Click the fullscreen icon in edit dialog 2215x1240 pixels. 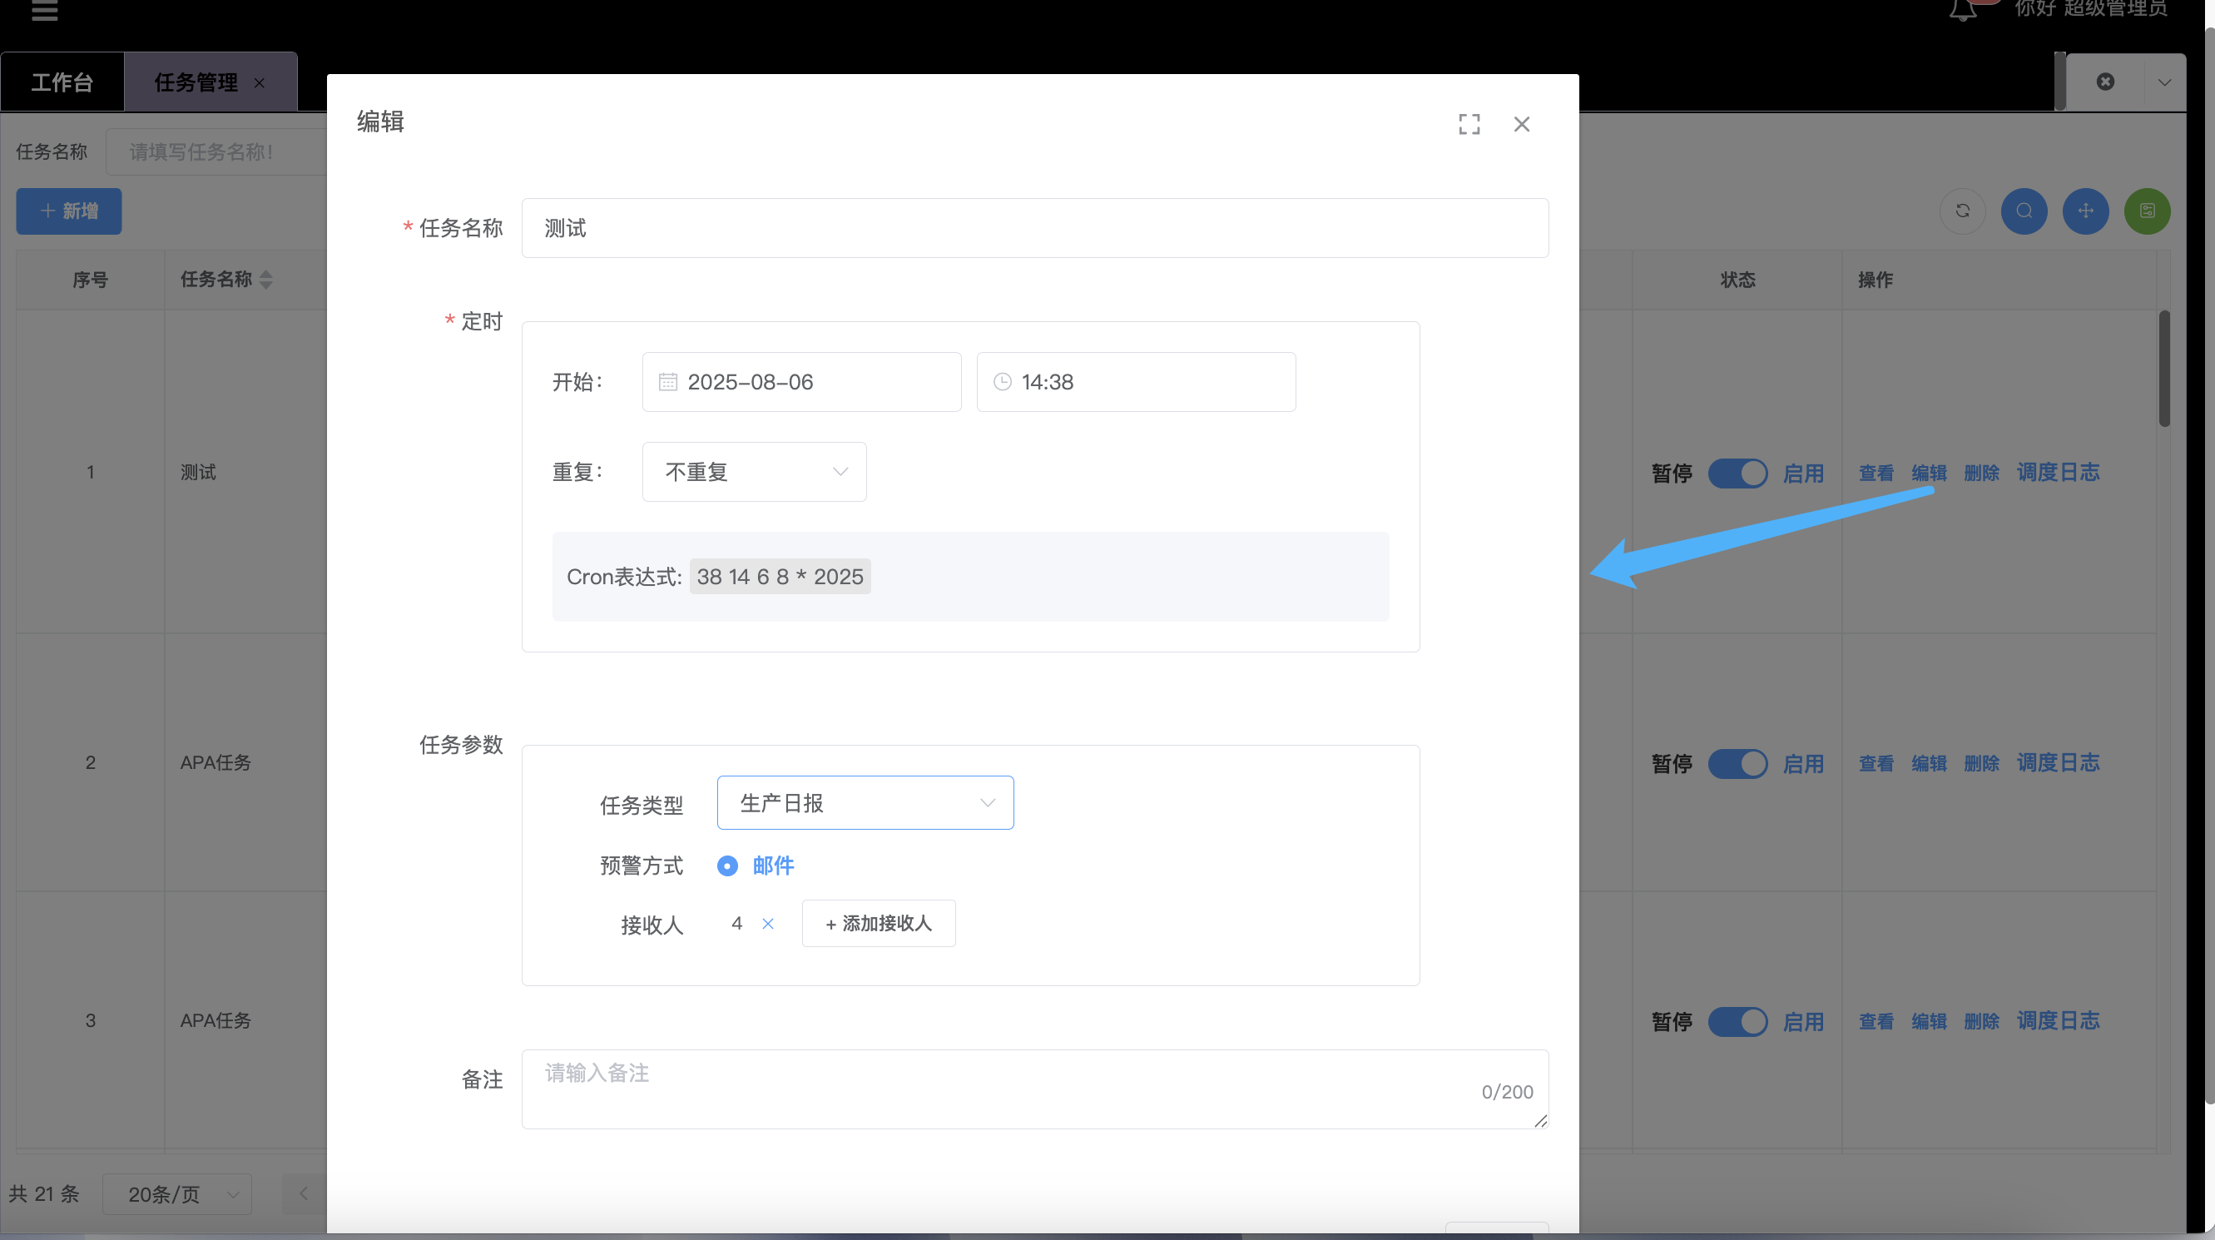[x=1469, y=125]
